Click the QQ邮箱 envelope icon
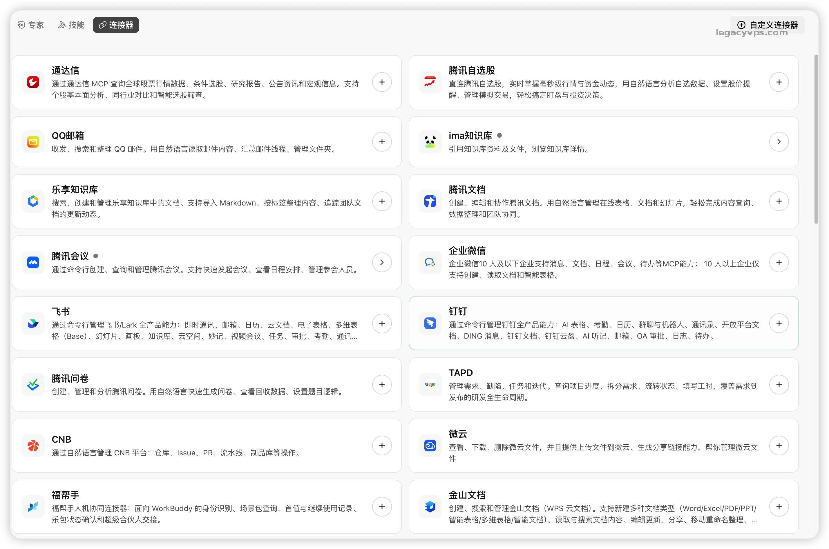 pos(33,142)
